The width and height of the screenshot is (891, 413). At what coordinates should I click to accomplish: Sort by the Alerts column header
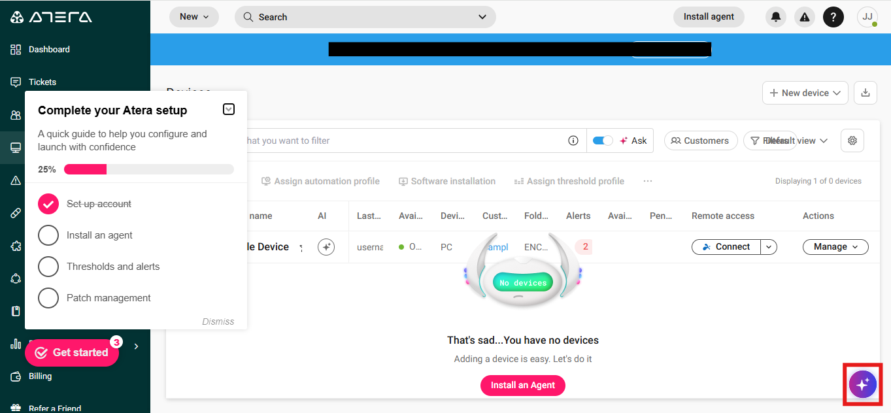tap(579, 216)
